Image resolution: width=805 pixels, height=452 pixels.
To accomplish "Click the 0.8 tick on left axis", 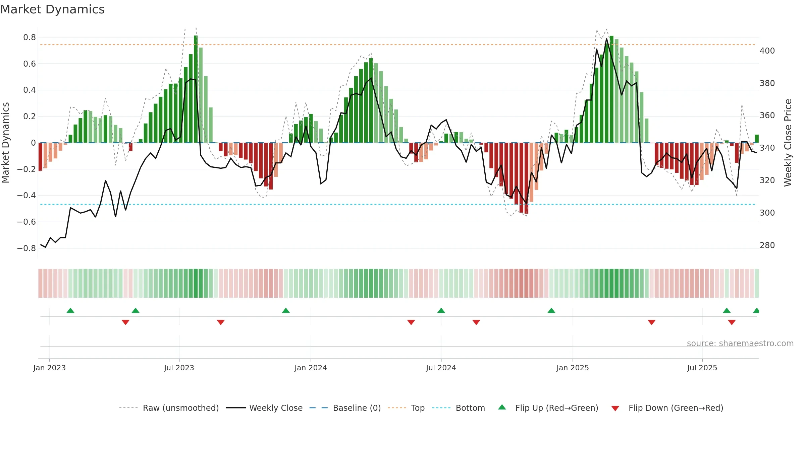I will 30,37.
